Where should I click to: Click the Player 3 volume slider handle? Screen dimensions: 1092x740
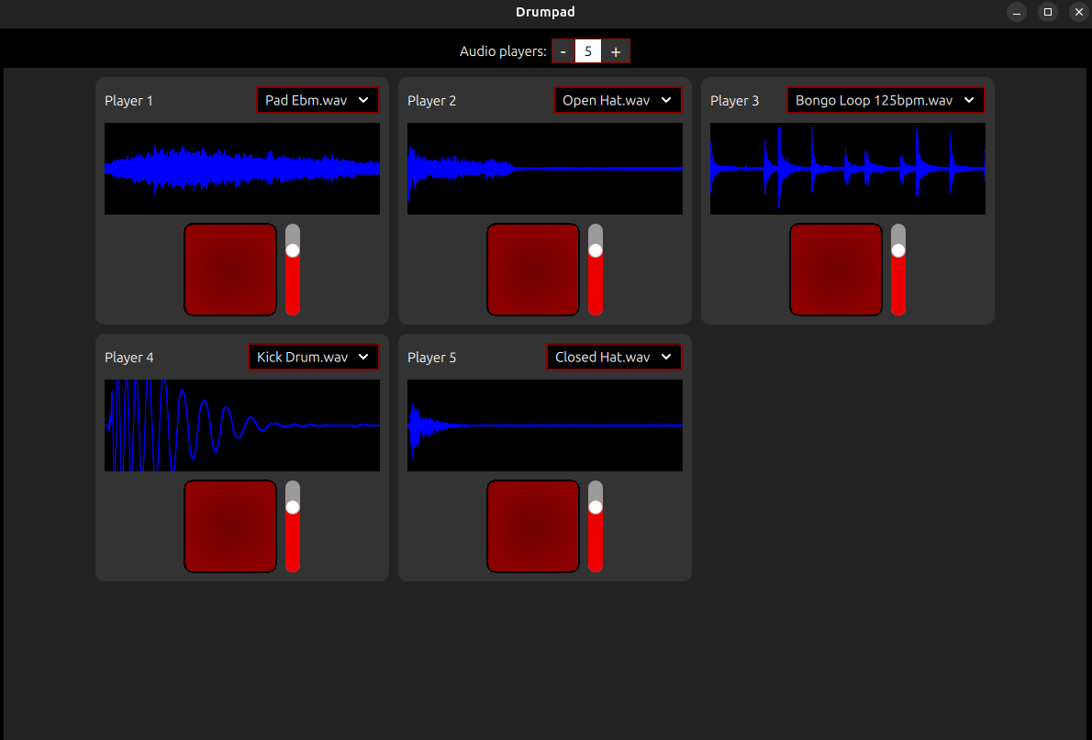[898, 250]
